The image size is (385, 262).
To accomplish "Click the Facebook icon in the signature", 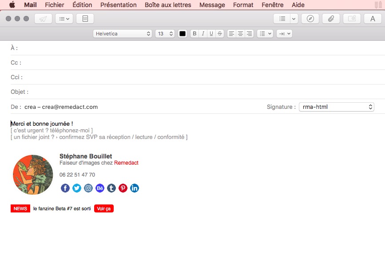I will (65, 188).
